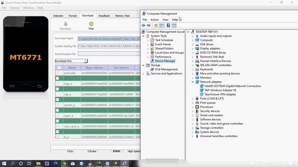Select Local Users and Groups node
This screenshot has height=167, width=298.
pyautogui.click(x=169, y=52)
